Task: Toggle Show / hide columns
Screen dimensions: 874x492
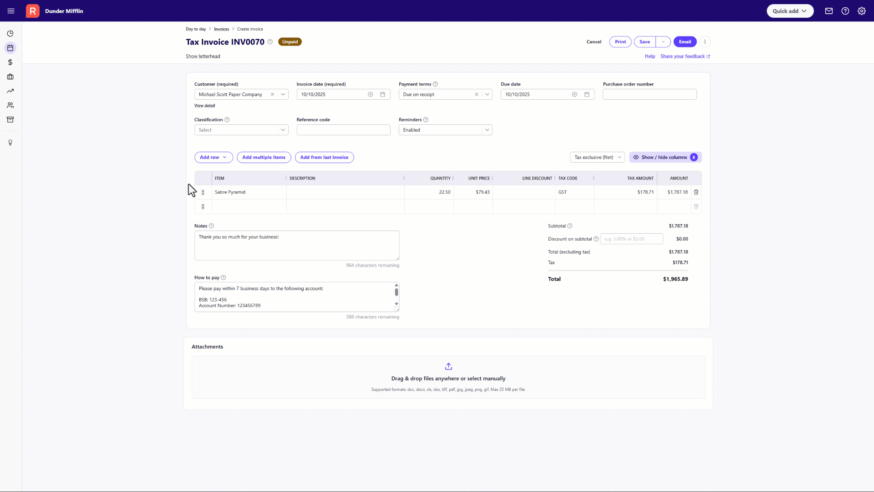Action: (665, 157)
